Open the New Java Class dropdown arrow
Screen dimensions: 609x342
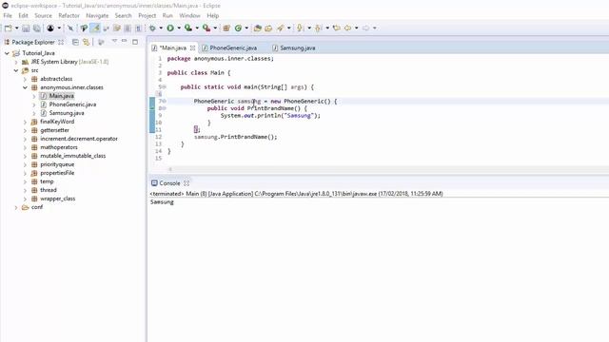[246, 28]
